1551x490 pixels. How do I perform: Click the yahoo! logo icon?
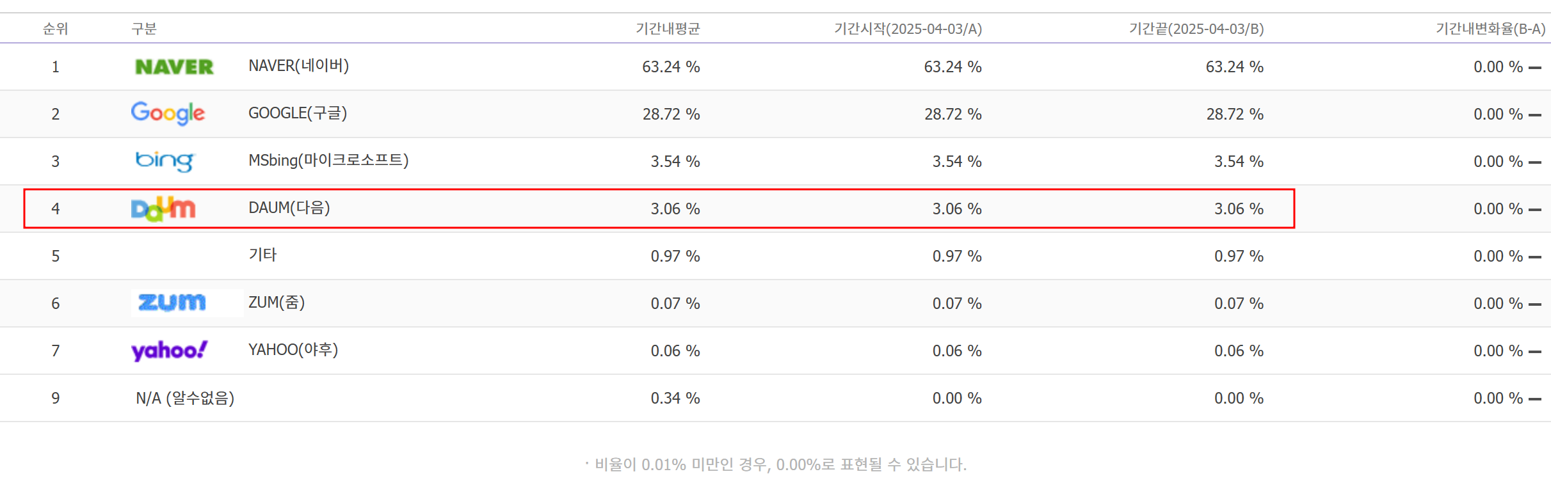click(x=169, y=351)
